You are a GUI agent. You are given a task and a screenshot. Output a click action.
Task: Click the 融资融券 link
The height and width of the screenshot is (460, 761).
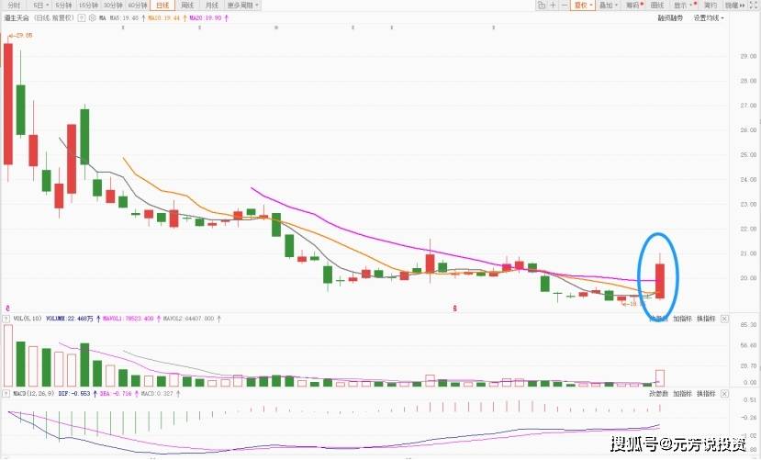669,17
